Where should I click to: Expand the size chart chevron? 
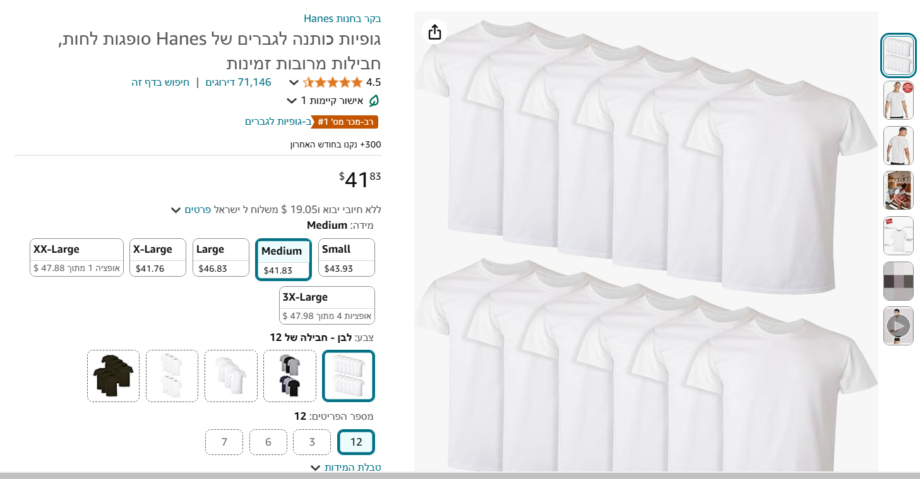(x=316, y=468)
